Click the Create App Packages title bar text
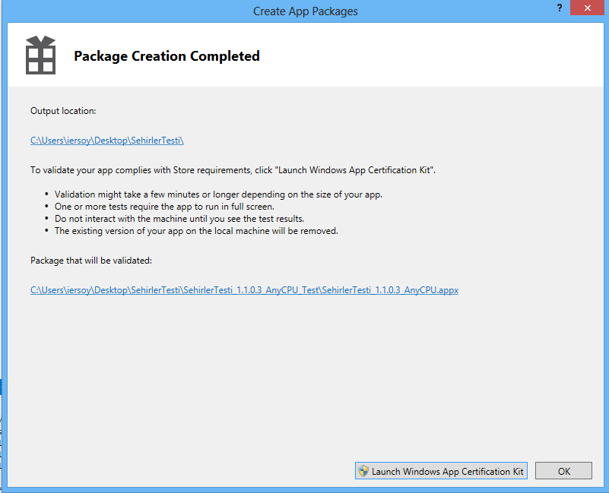Viewport: 609px width, 493px height. pos(305,11)
